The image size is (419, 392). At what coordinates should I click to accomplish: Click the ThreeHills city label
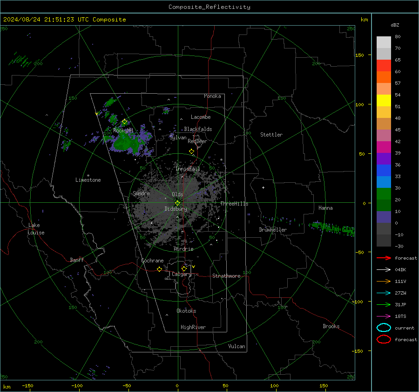(x=234, y=204)
